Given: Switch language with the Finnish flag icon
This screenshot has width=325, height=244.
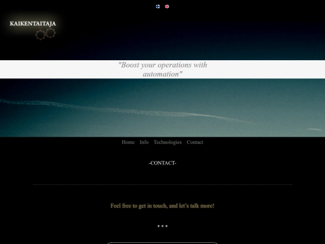Looking at the screenshot, I should pos(158,7).
